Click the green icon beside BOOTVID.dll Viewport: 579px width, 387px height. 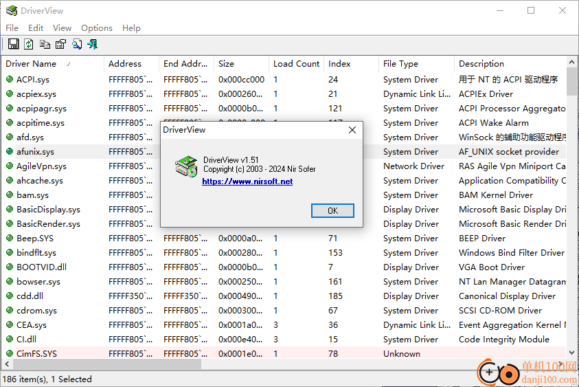tap(10, 267)
